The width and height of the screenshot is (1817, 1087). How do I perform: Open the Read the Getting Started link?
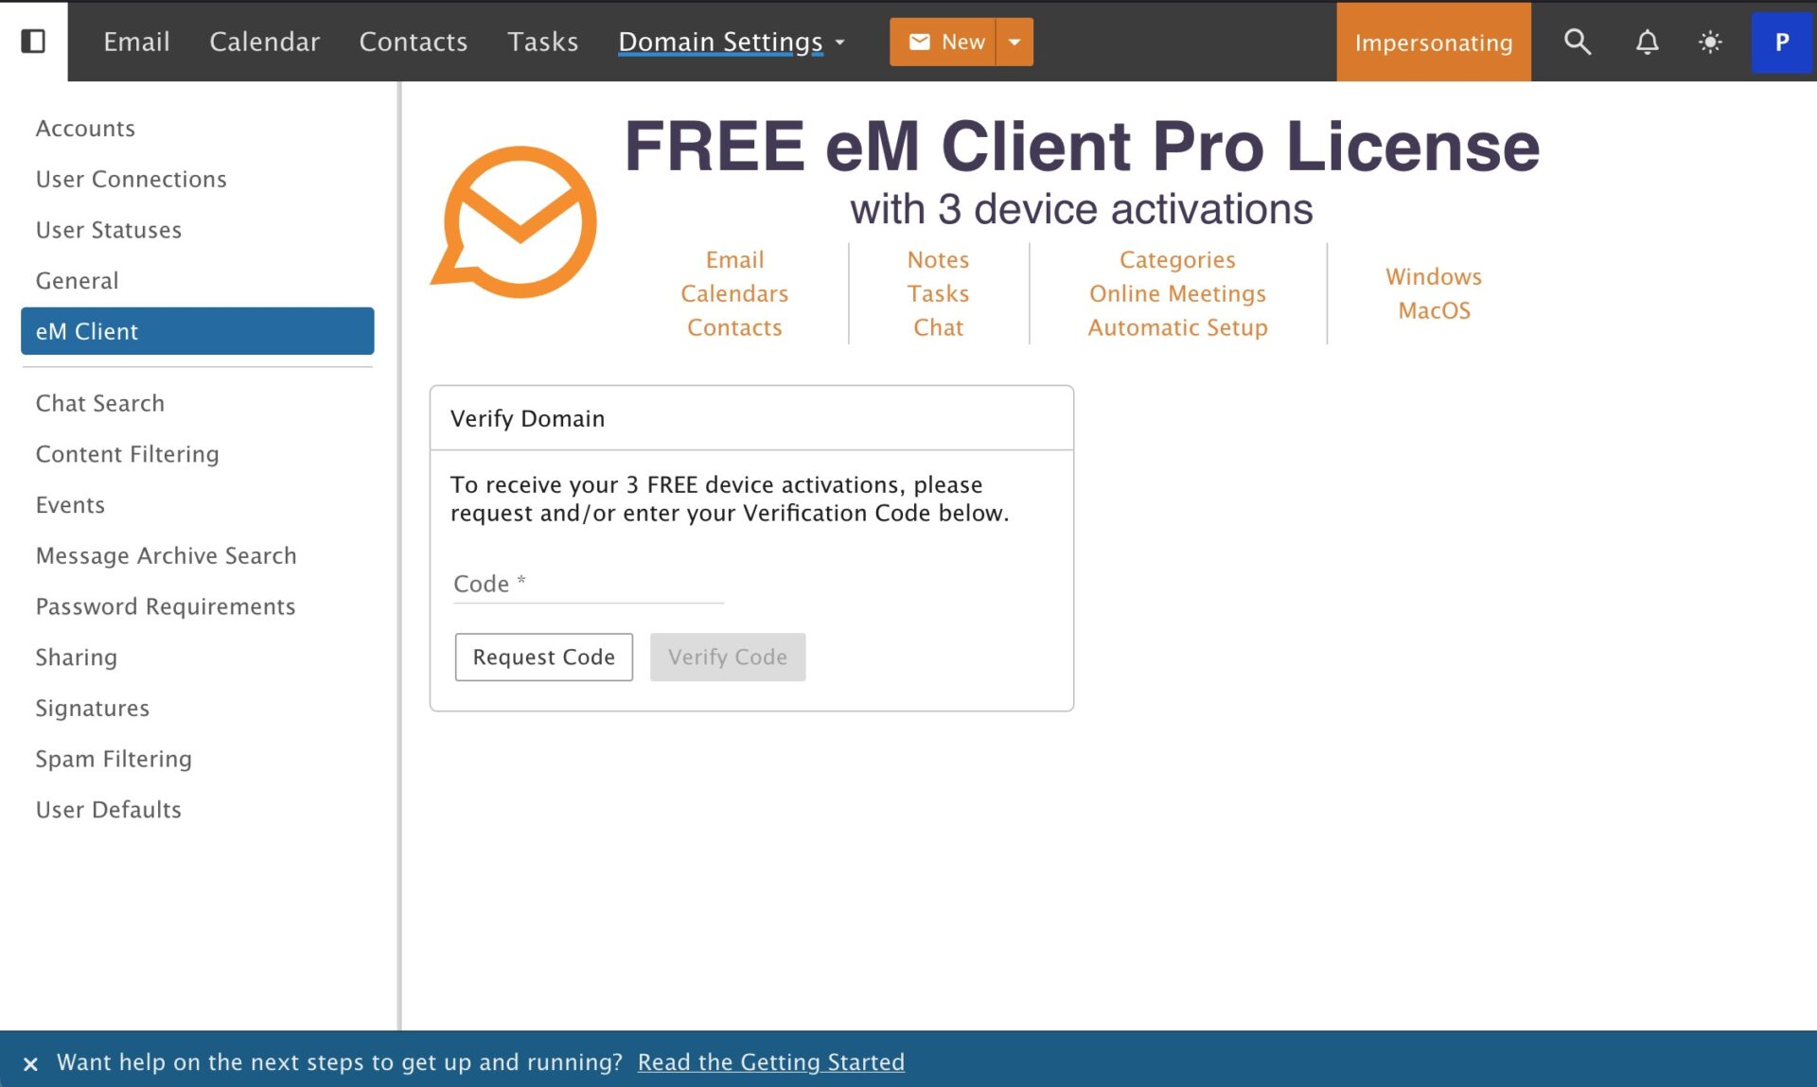coord(770,1061)
